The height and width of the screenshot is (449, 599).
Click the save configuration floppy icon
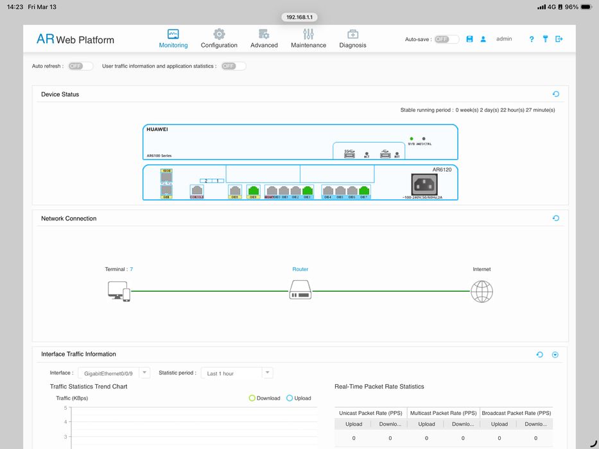click(x=469, y=39)
